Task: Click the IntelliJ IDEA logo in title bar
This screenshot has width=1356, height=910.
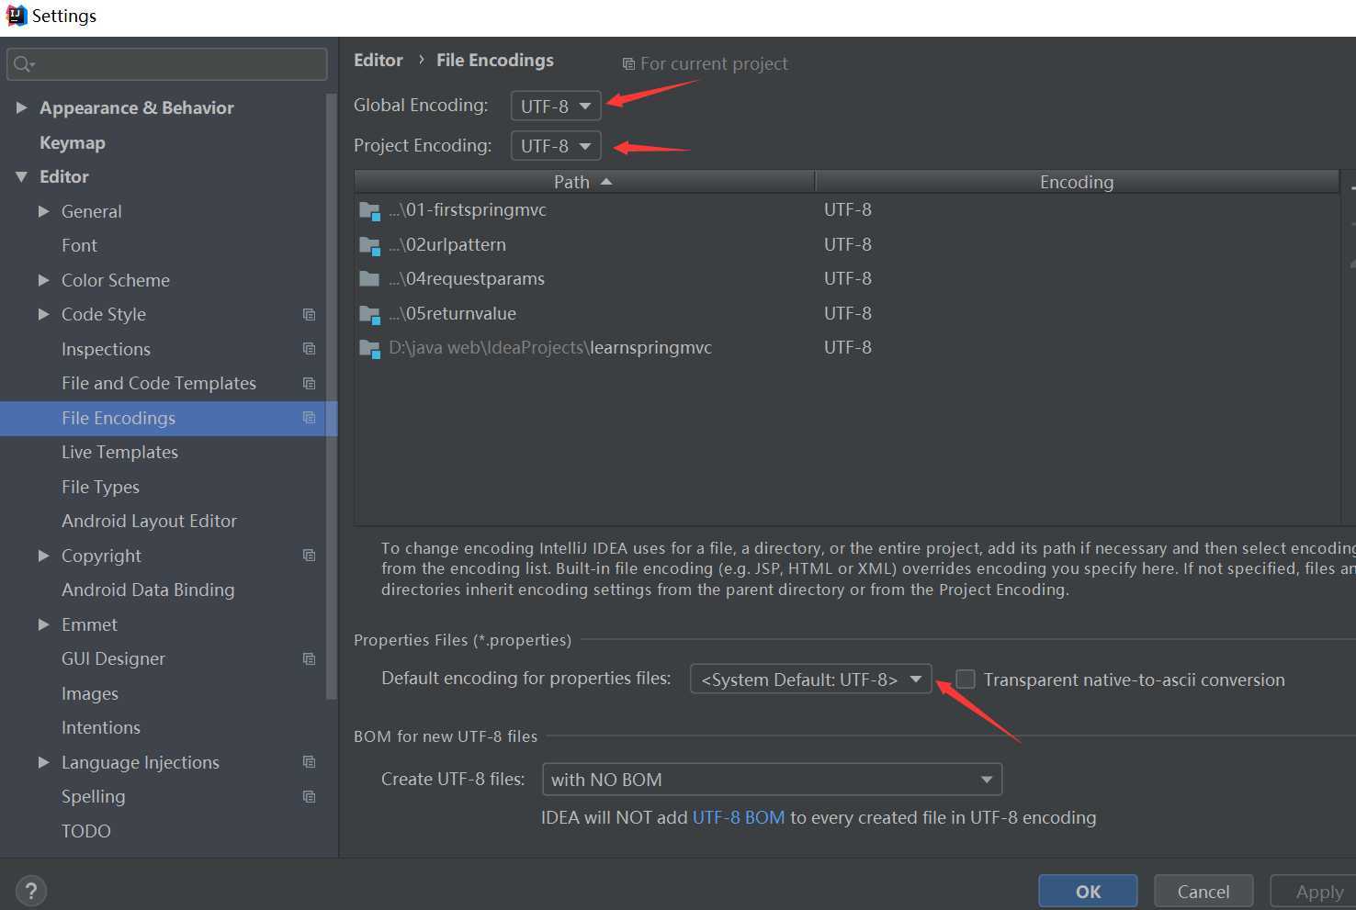Action: point(16,16)
